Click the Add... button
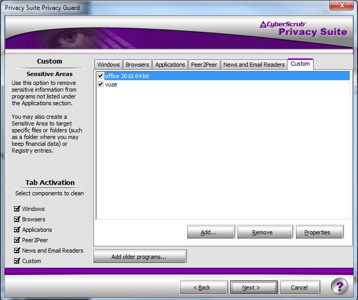Image resolution: width=358 pixels, height=300 pixels. (x=211, y=232)
